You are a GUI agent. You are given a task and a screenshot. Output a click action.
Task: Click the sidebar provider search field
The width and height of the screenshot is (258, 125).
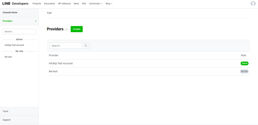[19, 32]
